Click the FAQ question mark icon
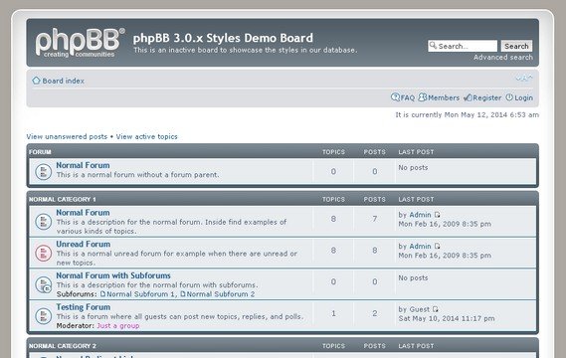Screen dimensions: 566x358 pyautogui.click(x=395, y=97)
